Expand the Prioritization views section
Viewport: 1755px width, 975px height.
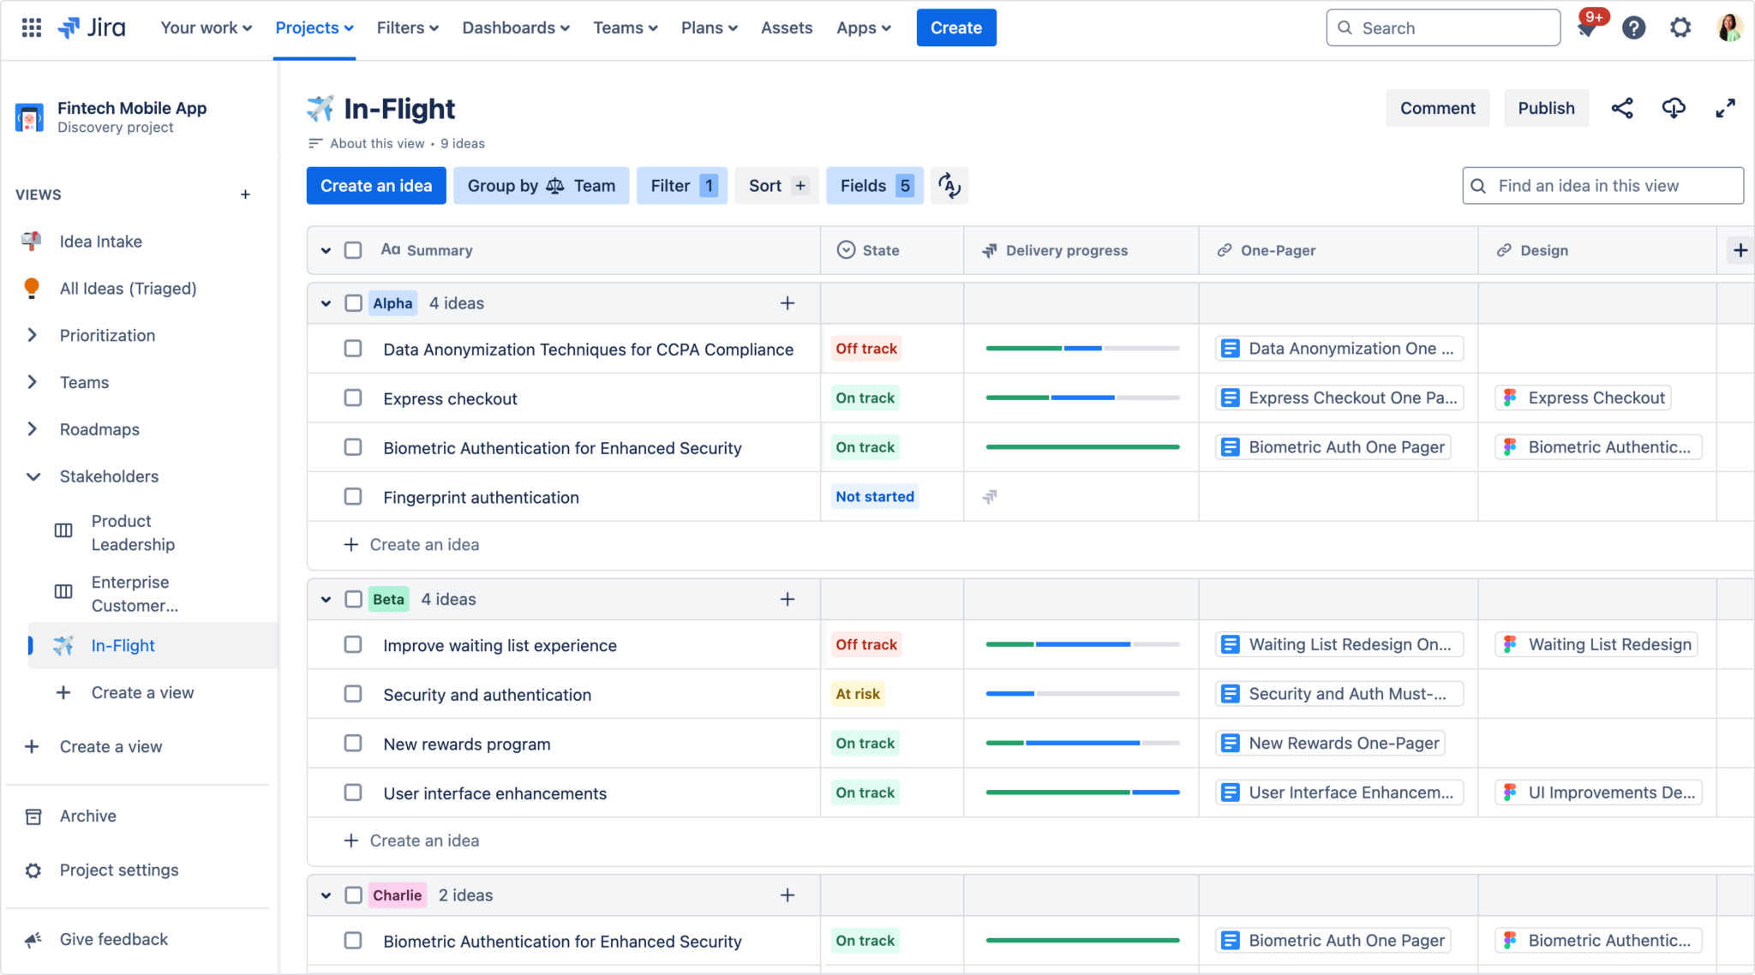click(x=33, y=335)
